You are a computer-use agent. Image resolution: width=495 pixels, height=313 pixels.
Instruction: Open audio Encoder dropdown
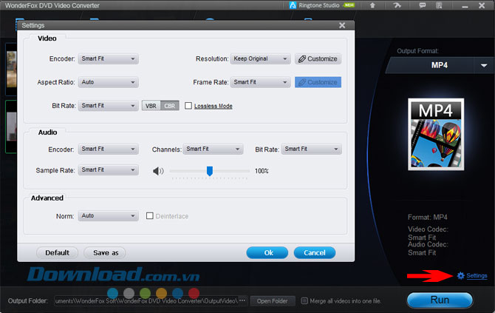pos(109,149)
